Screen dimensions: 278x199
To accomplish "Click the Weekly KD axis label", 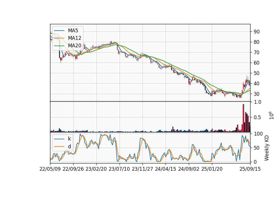I will coord(267,148).
